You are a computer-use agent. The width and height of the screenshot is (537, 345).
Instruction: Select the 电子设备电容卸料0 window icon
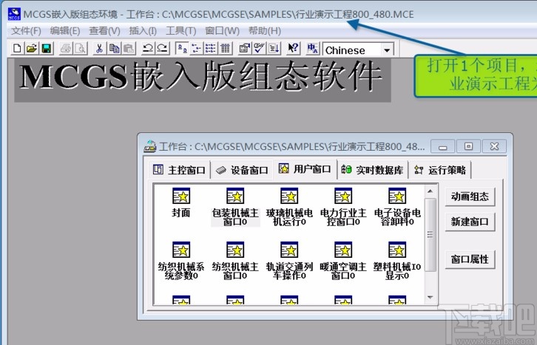coord(397,207)
